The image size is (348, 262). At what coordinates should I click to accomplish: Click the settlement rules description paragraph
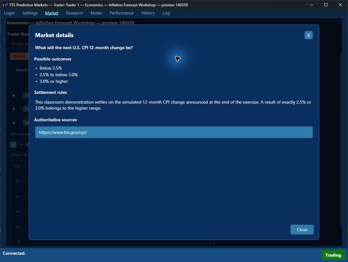click(173, 105)
